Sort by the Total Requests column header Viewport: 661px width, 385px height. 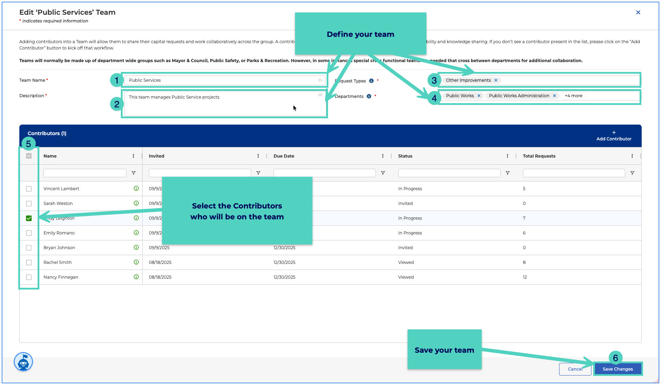(539, 156)
